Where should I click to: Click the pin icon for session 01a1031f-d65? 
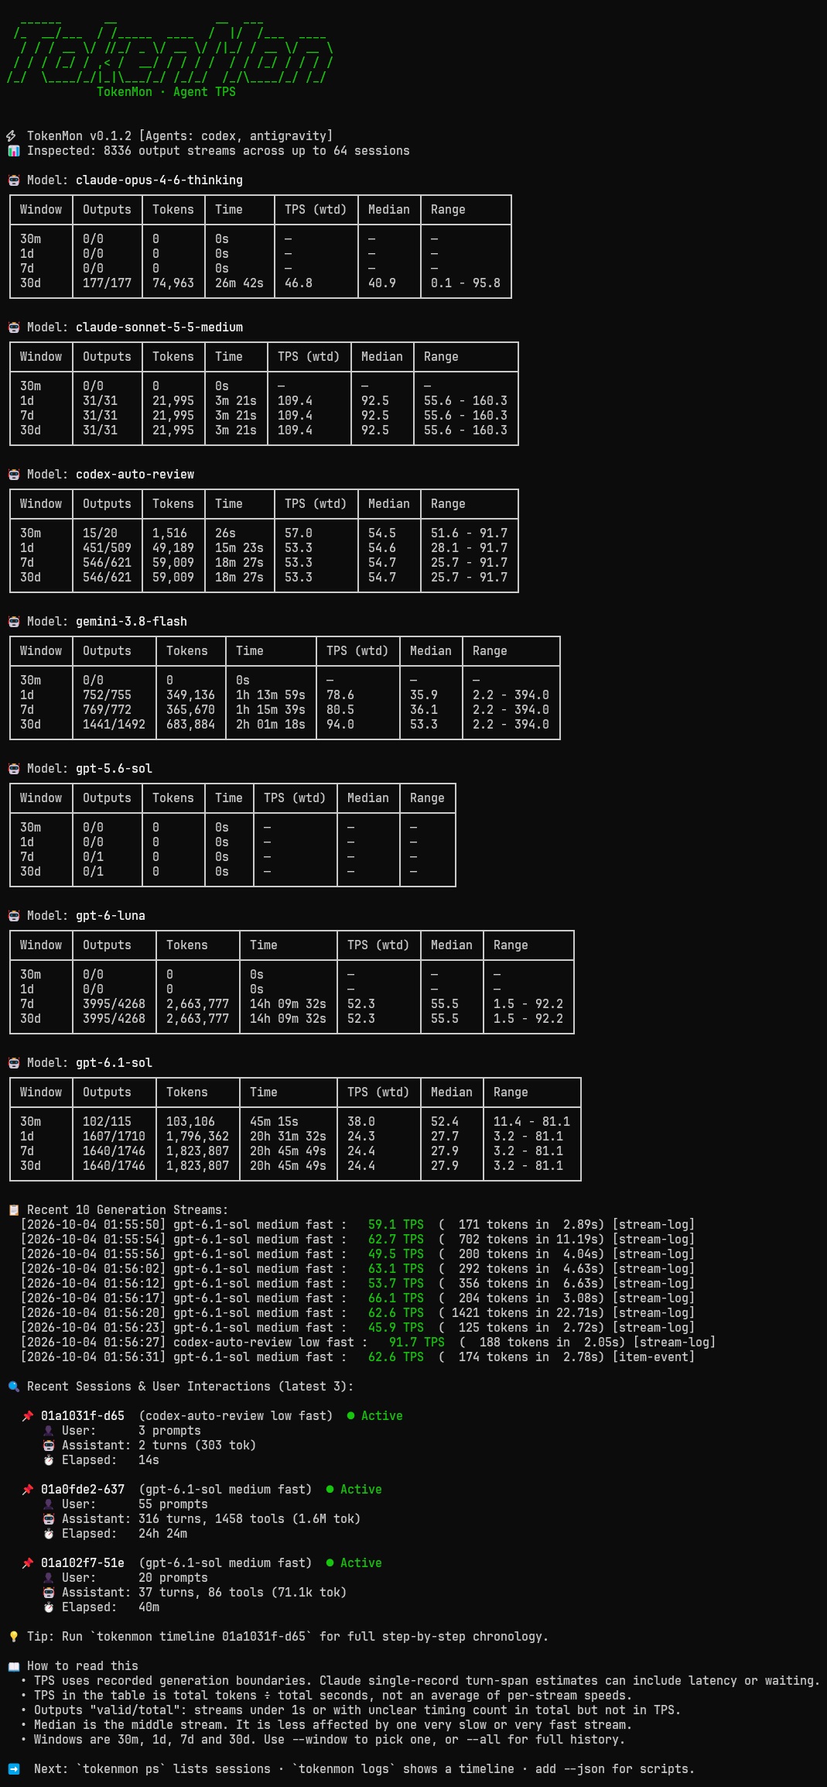(x=27, y=1416)
